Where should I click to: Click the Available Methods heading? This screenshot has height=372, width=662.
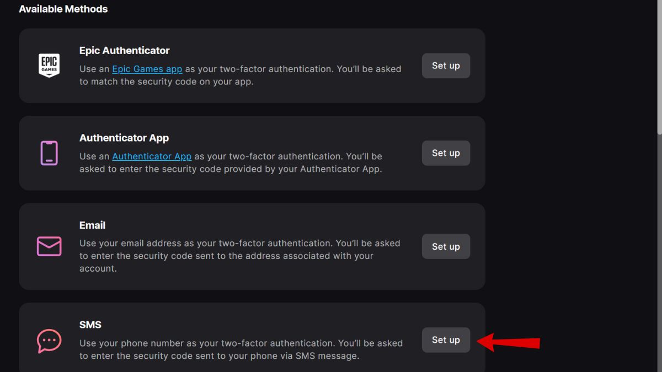[63, 9]
